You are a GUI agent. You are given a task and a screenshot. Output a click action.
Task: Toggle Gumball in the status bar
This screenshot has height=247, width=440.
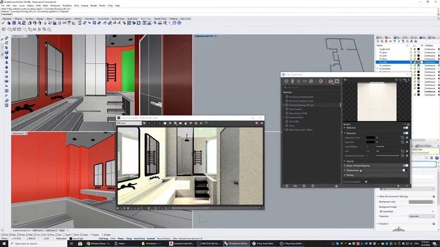click(x=151, y=239)
